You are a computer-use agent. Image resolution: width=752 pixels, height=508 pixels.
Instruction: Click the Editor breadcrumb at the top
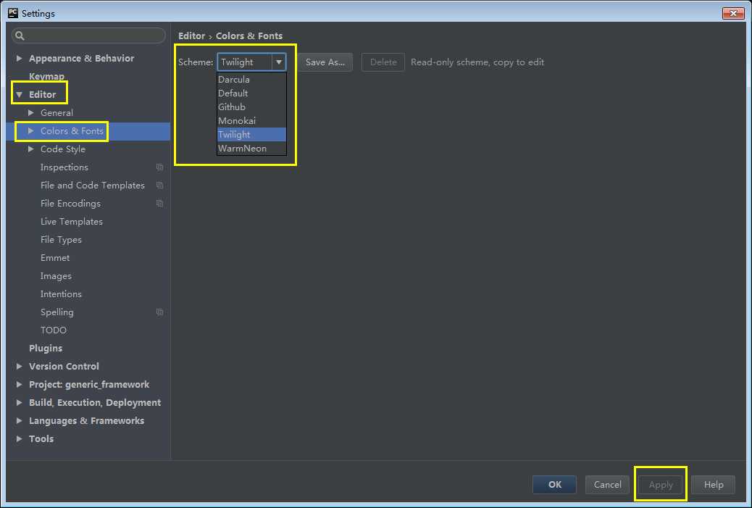tap(191, 36)
